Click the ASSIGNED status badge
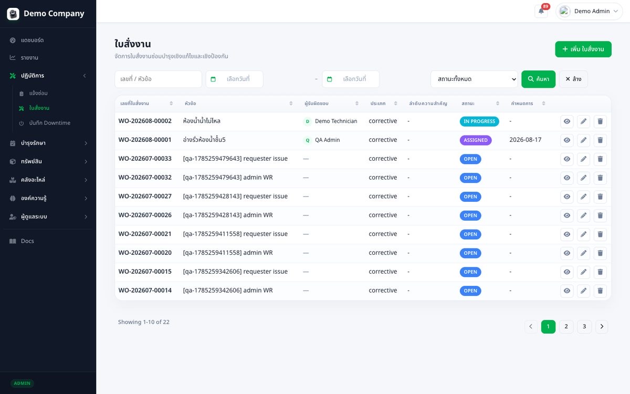The height and width of the screenshot is (394, 630). pos(476,140)
